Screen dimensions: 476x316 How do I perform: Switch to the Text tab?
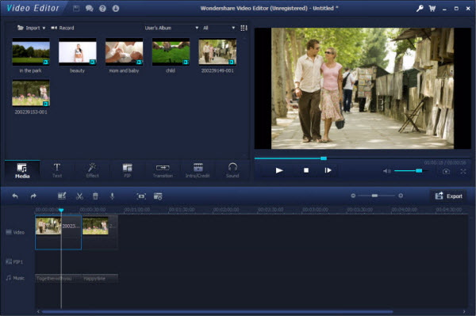57,170
